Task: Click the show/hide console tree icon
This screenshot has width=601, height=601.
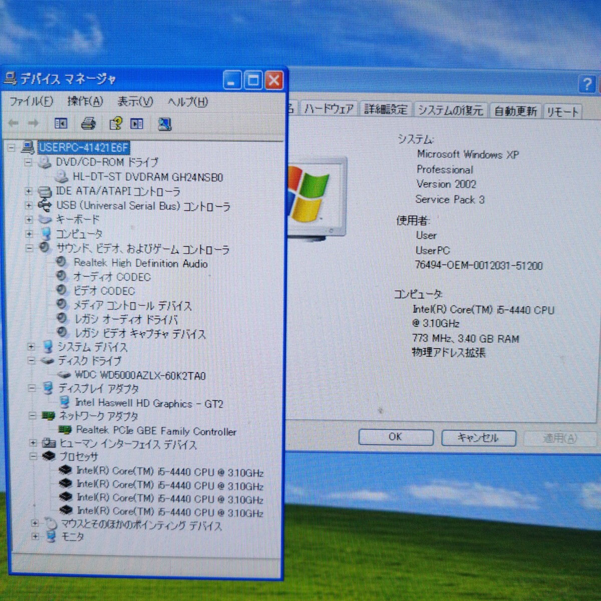Action: coord(61,123)
